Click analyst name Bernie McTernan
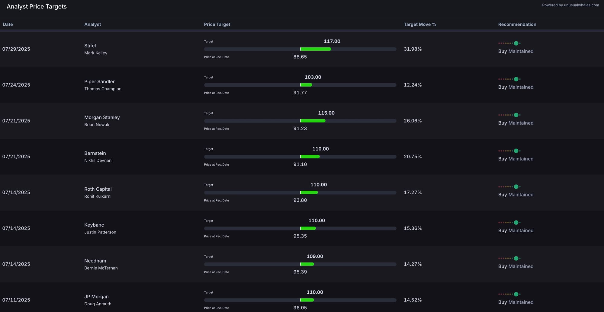 coord(101,268)
